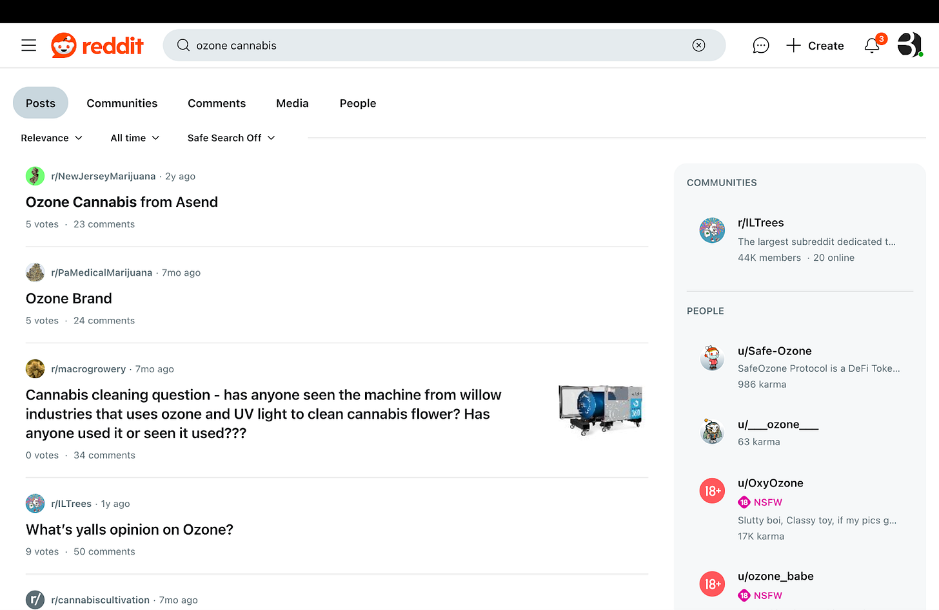Click the search magnifier icon
Viewport: 939px width, 610px height.
click(x=183, y=45)
